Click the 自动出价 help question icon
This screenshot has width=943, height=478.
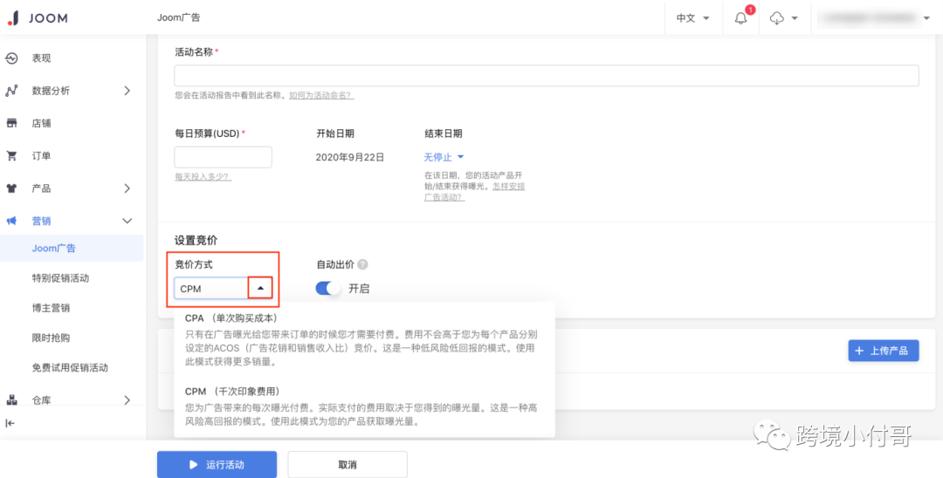[362, 264]
